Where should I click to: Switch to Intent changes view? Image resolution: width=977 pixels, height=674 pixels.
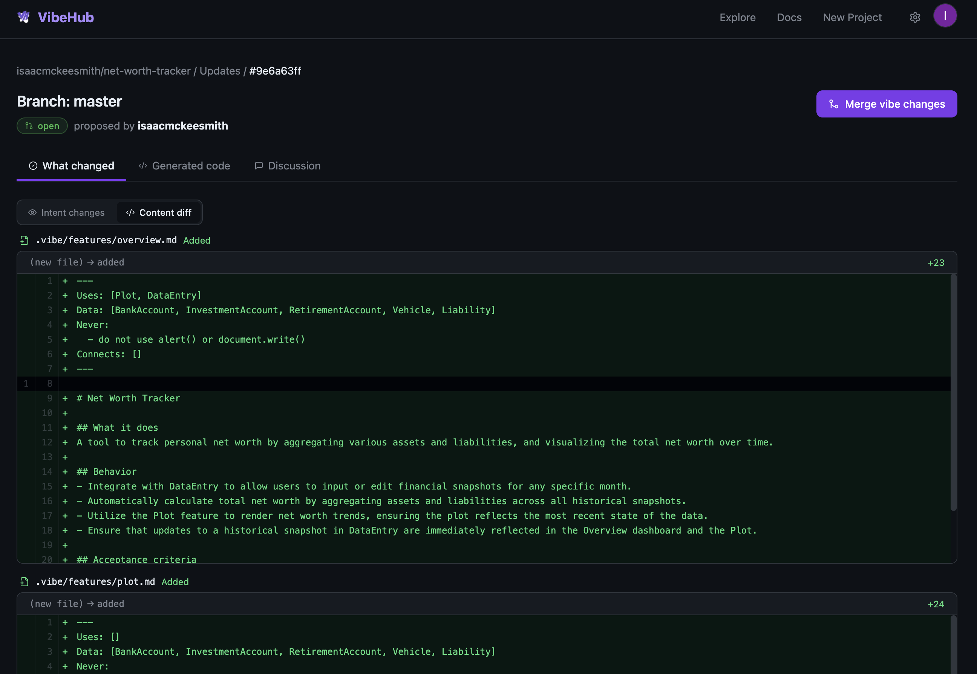(x=66, y=212)
